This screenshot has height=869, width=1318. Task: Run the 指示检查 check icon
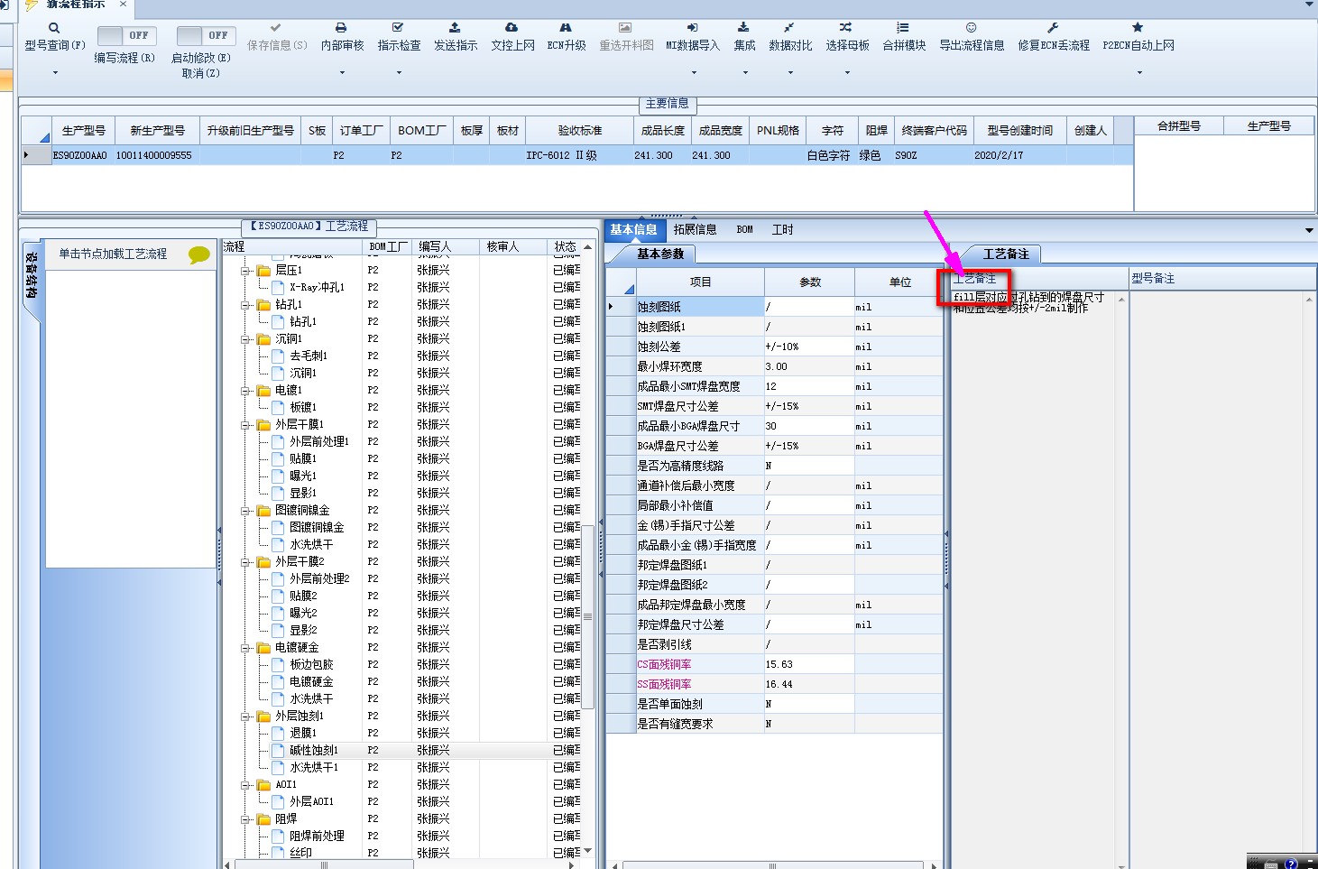click(398, 28)
